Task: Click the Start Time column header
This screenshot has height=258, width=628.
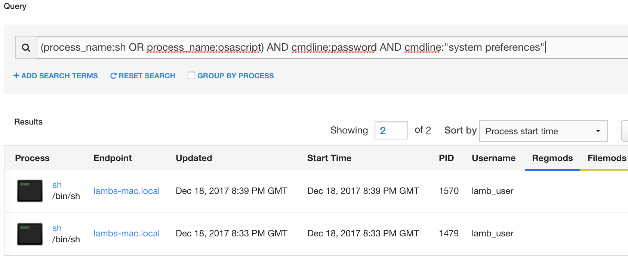Action: (x=329, y=158)
